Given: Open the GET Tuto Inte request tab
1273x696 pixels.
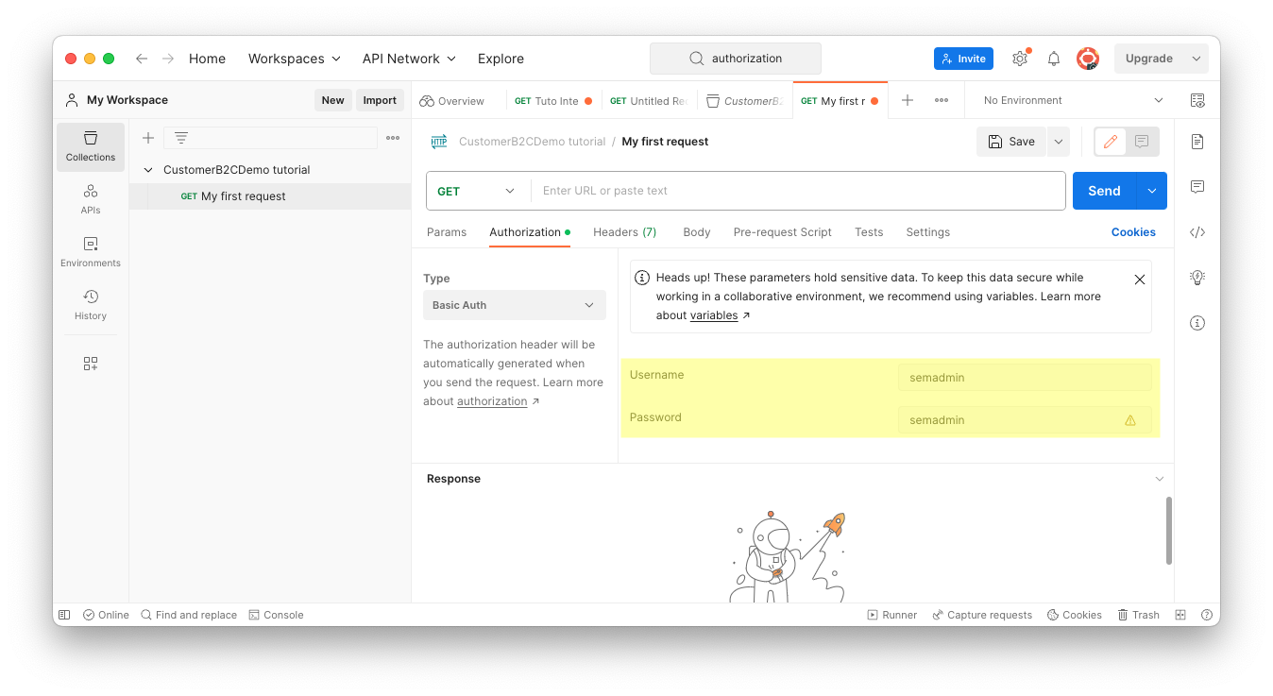Looking at the screenshot, I should click(553, 101).
